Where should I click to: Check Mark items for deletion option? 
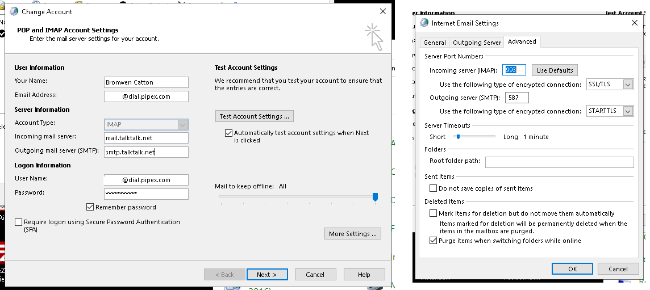tap(434, 213)
